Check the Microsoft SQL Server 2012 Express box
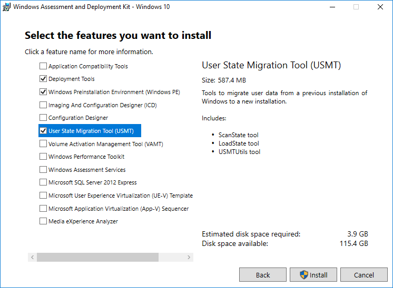 pyautogui.click(x=43, y=182)
